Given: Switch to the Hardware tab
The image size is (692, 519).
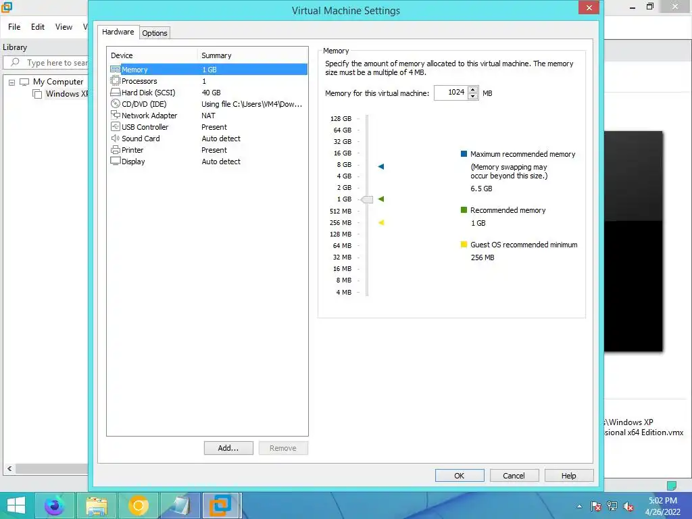Looking at the screenshot, I should click(x=118, y=32).
